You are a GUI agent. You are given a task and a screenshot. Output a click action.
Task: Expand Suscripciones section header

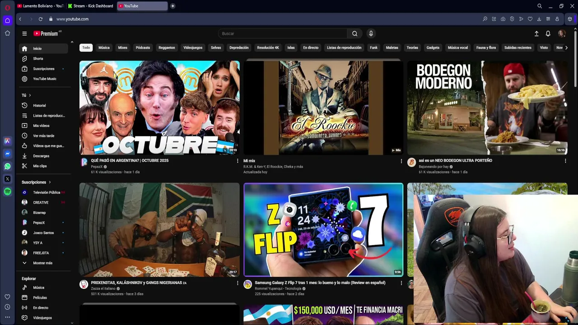click(x=36, y=182)
